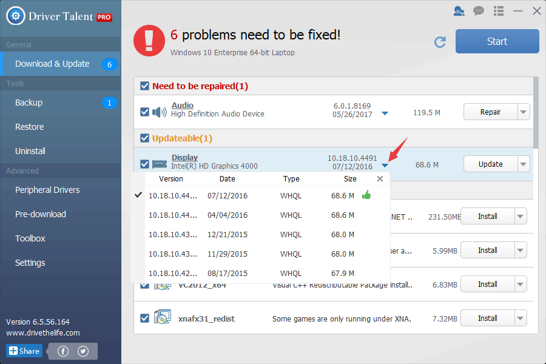
Task: Open the main menu list icon
Action: pos(499,10)
